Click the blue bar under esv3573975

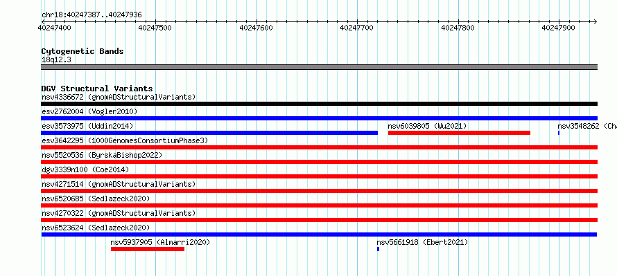point(209,133)
